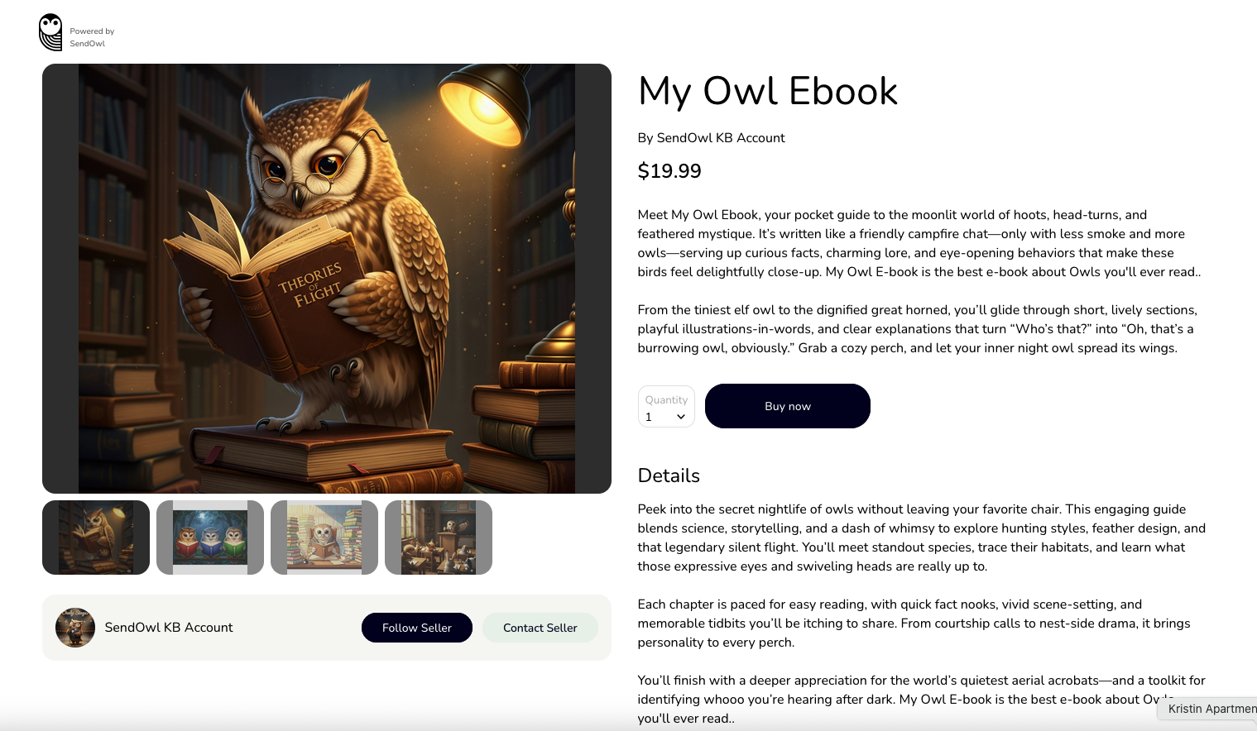The height and width of the screenshot is (731, 1257).
Task: Click the Kristin Apartment tooltip label
Action: [x=1211, y=709]
